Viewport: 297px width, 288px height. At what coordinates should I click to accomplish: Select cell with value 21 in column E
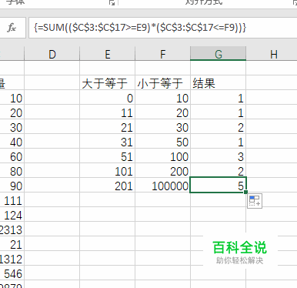[x=108, y=127]
